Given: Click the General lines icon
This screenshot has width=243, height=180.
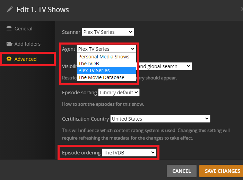Looking at the screenshot, I should coord(9,29).
